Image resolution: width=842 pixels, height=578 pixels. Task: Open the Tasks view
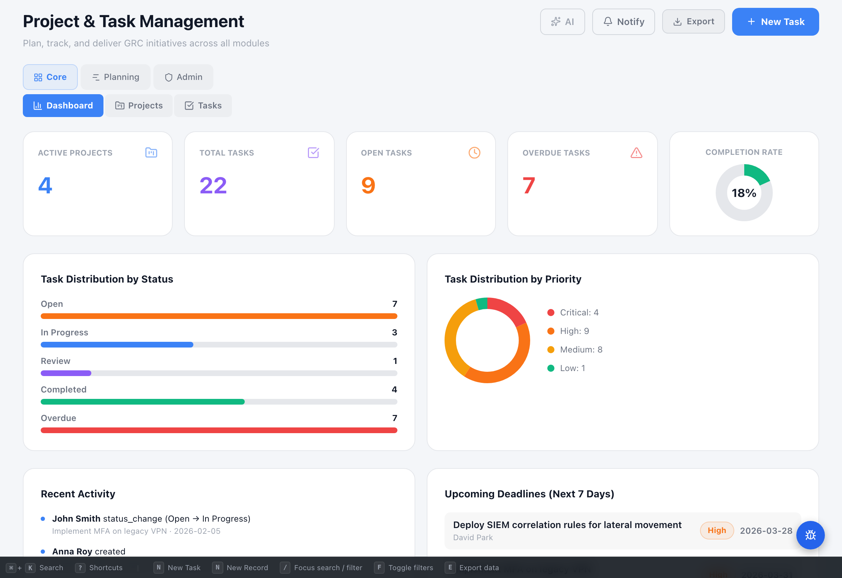203,106
